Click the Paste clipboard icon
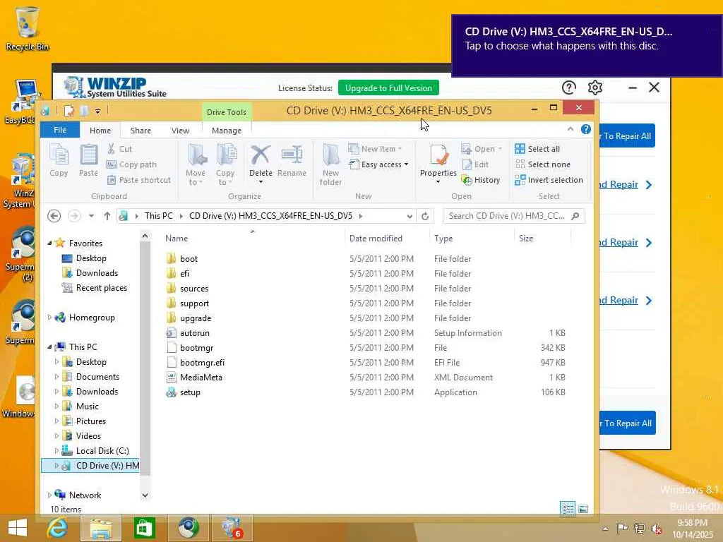 (x=88, y=160)
